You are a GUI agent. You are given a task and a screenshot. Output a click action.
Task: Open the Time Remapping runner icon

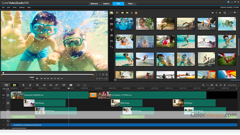(x=78, y=85)
